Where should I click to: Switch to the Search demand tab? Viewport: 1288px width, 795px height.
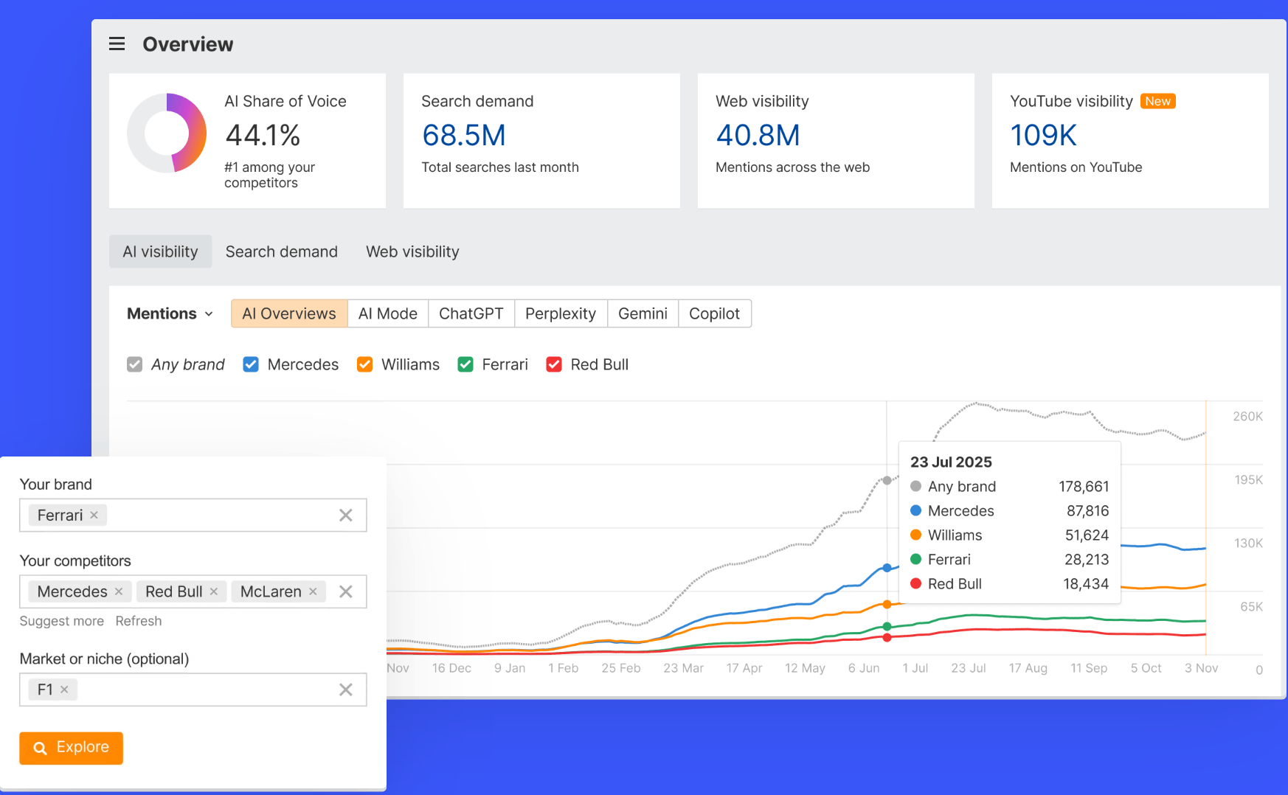282,251
